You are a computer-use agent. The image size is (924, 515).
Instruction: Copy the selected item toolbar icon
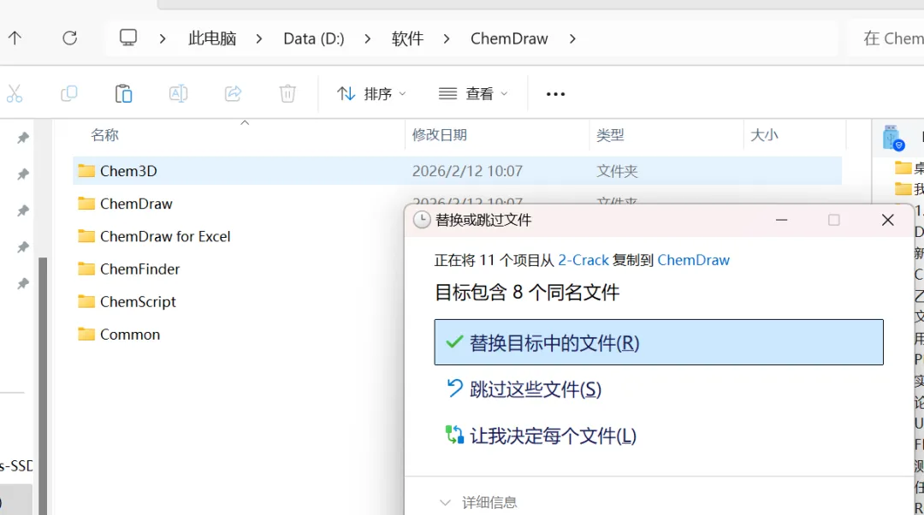[x=69, y=93]
